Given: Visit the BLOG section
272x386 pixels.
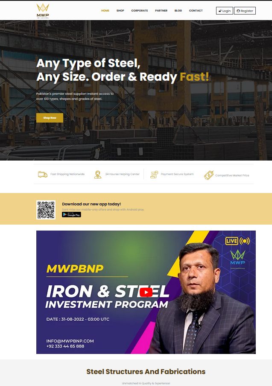Looking at the screenshot, I should click(178, 11).
